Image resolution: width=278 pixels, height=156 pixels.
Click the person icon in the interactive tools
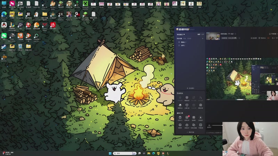coord(201,97)
